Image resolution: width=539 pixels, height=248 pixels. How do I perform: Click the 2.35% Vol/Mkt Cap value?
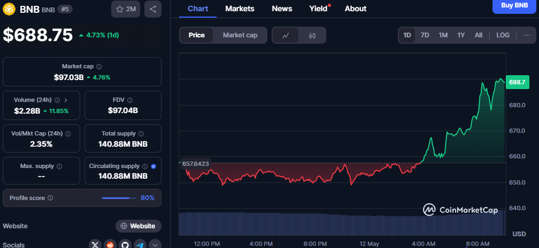pyautogui.click(x=41, y=144)
